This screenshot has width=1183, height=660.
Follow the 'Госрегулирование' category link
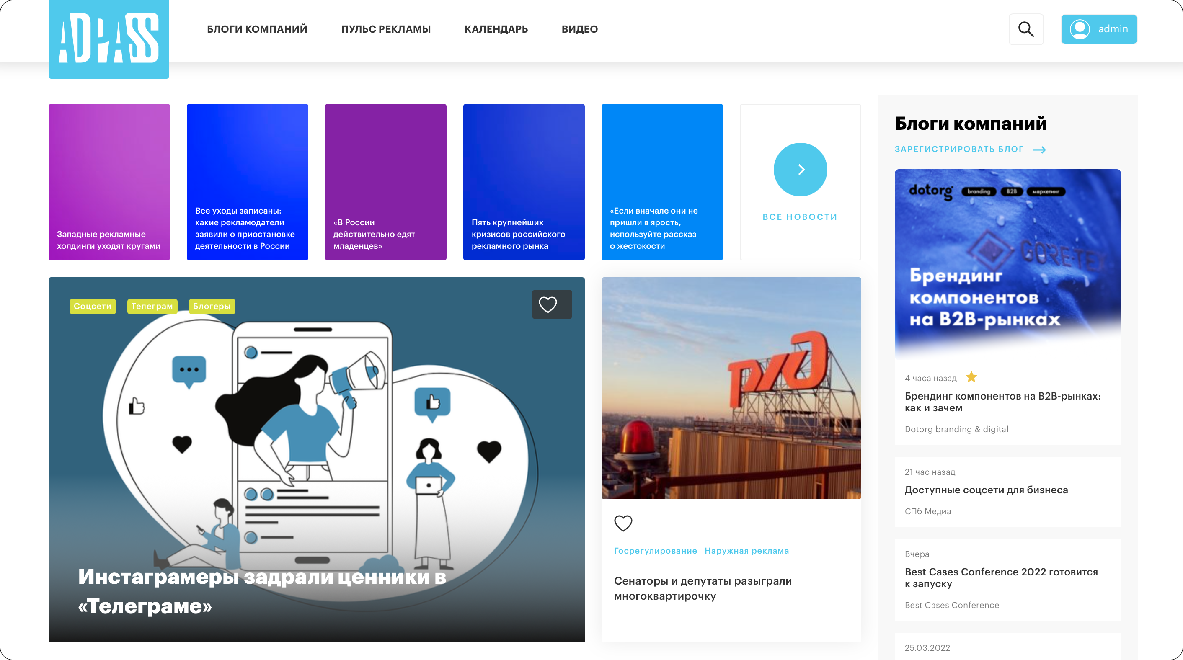655,551
